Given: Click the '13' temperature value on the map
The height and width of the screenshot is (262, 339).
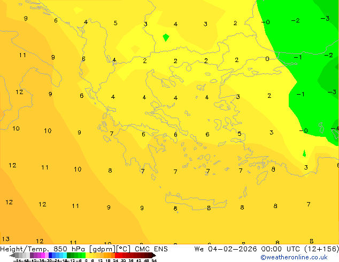Looking at the screenshot, I should tap(6, 239).
